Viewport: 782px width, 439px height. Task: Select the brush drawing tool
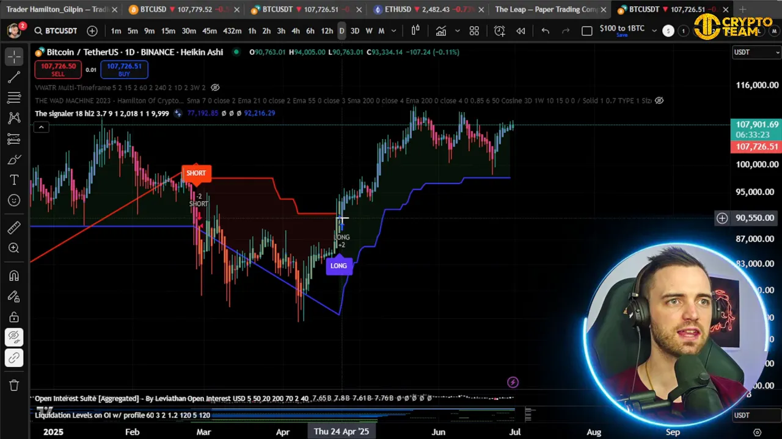click(14, 160)
